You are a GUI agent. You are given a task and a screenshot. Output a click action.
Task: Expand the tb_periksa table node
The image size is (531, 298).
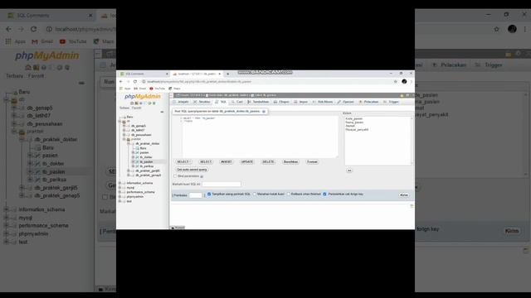(133, 166)
